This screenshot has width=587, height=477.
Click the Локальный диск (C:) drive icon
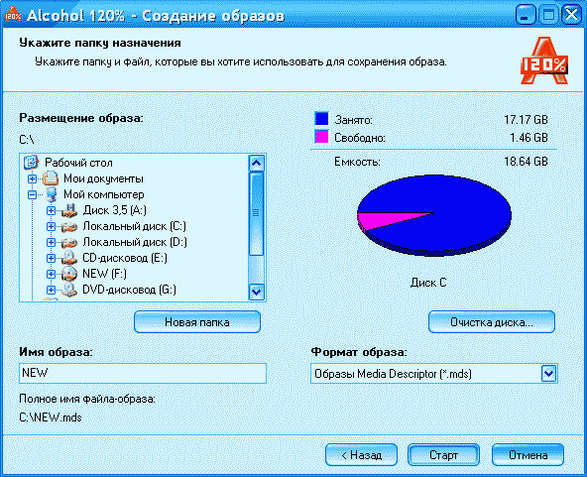[x=69, y=226]
